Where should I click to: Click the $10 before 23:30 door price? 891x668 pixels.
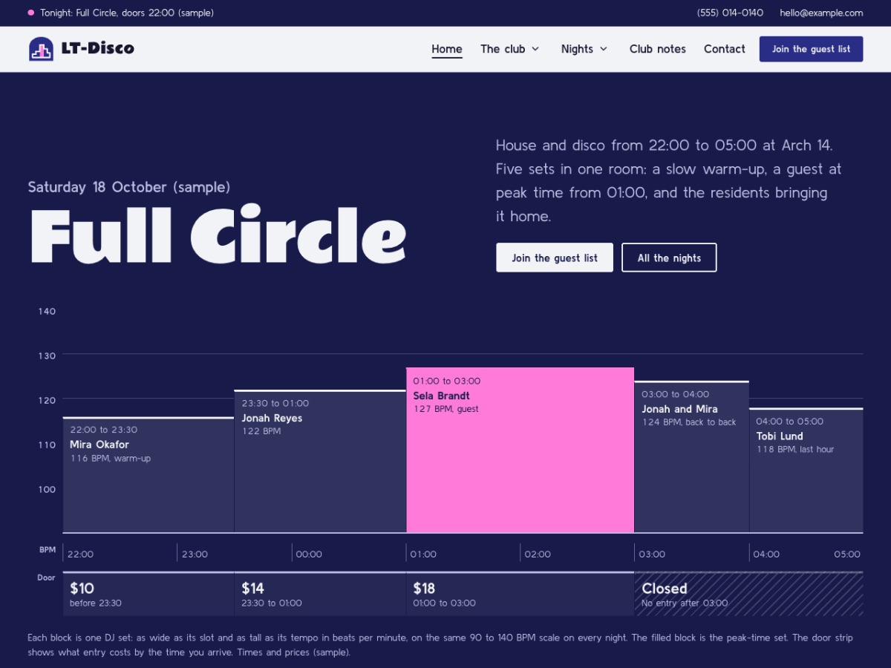click(x=148, y=594)
